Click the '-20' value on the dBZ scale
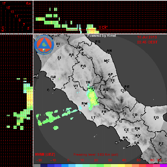The height and width of the screenshot is (167, 167). coord(39,160)
